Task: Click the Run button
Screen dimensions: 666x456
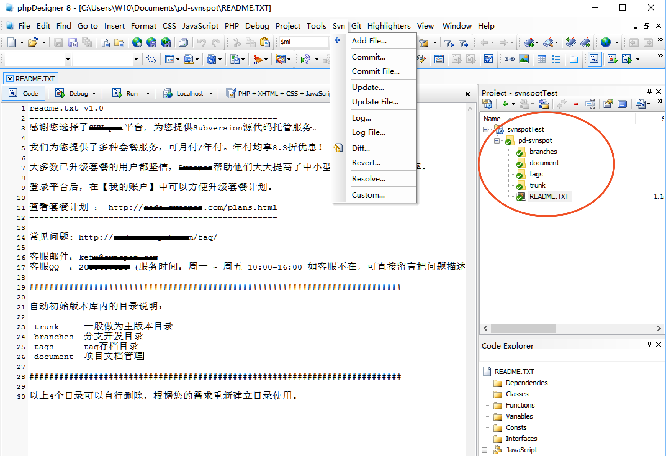Action: [125, 93]
